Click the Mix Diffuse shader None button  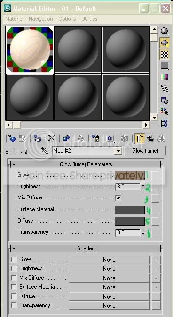(x=109, y=278)
